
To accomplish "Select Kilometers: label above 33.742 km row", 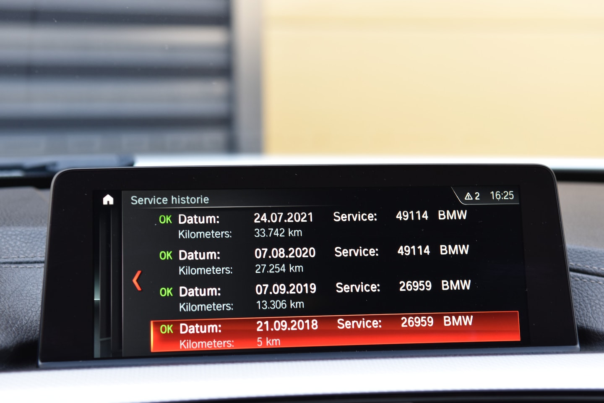I will point(205,234).
